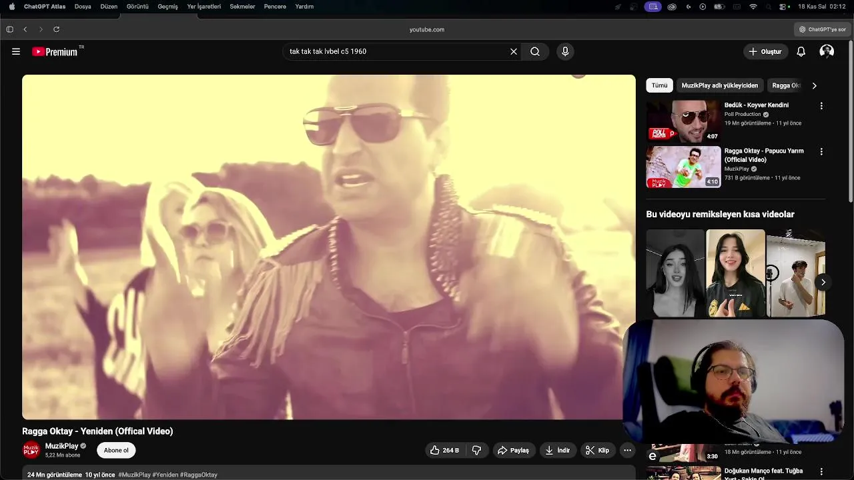The width and height of the screenshot is (854, 480).
Task: Open the Düzen menu
Action: click(x=109, y=7)
